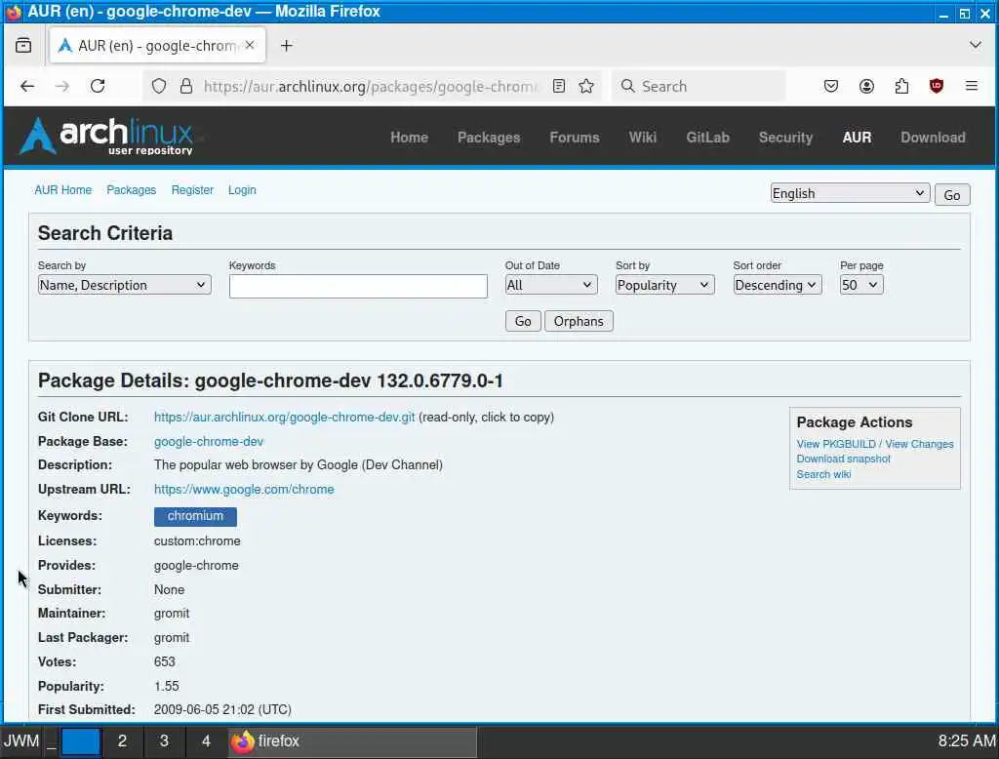Click the AUR Home link
999x759 pixels.
pyautogui.click(x=63, y=190)
